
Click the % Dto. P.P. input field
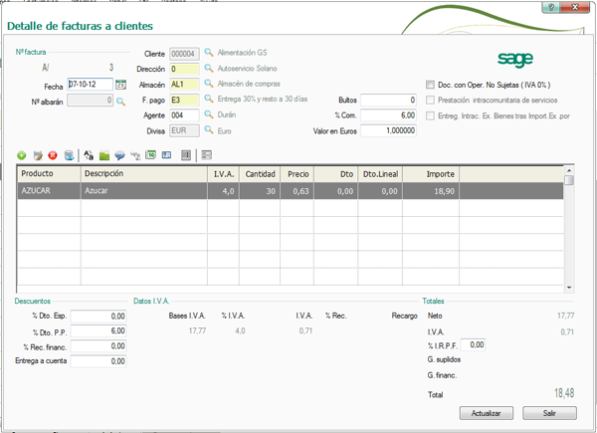tap(99, 330)
